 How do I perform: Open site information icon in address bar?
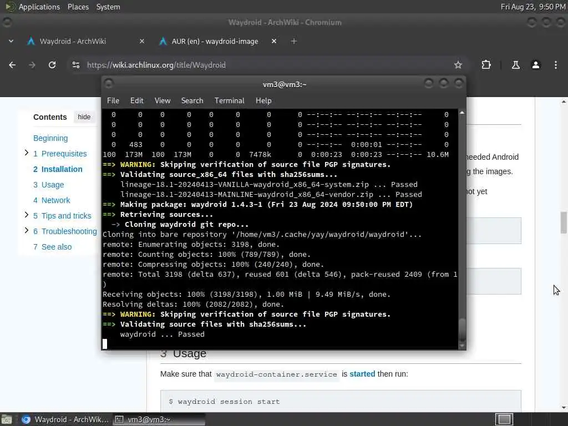(x=75, y=65)
